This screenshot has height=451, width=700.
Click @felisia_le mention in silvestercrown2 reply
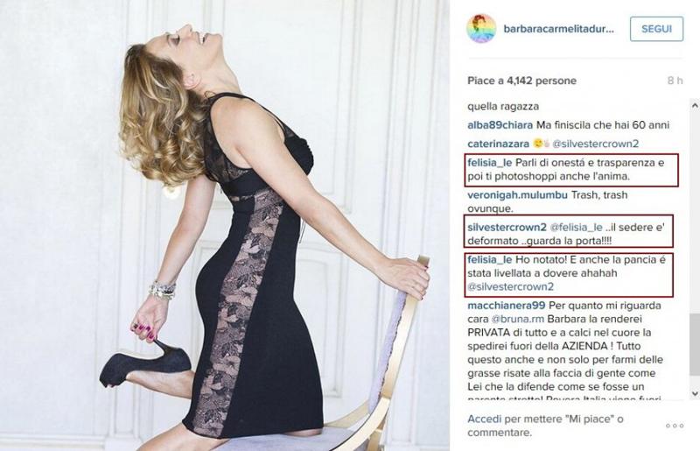(576, 227)
